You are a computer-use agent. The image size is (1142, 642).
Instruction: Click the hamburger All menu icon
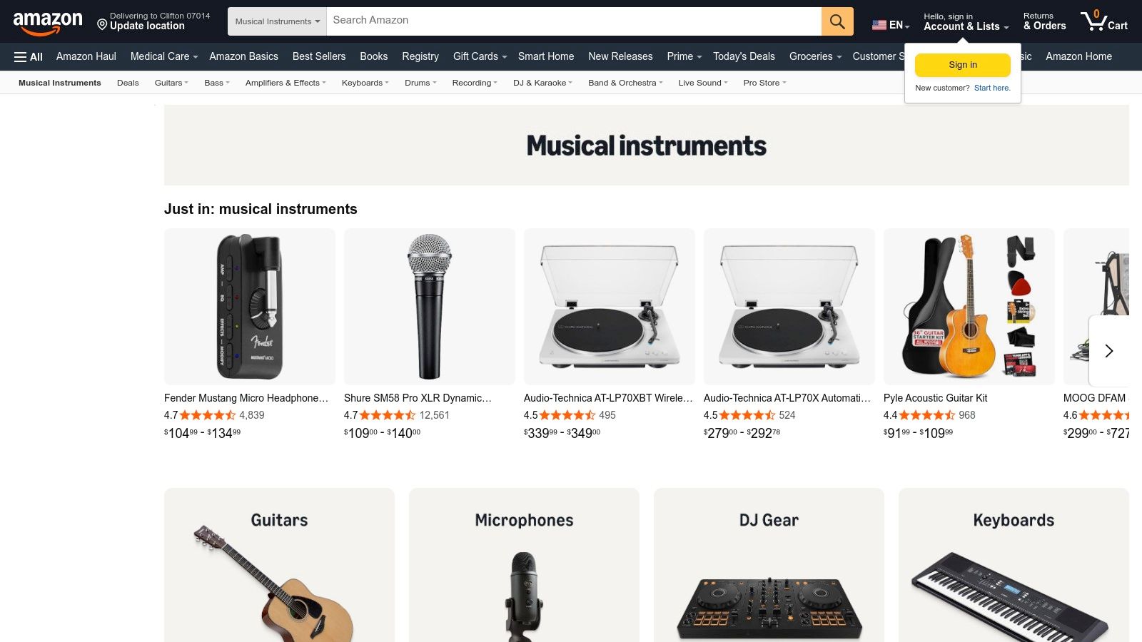pos(21,56)
